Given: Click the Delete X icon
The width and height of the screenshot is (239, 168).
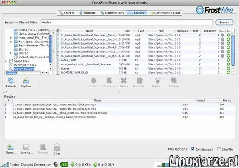Looking at the screenshot, I should point(124,81).
